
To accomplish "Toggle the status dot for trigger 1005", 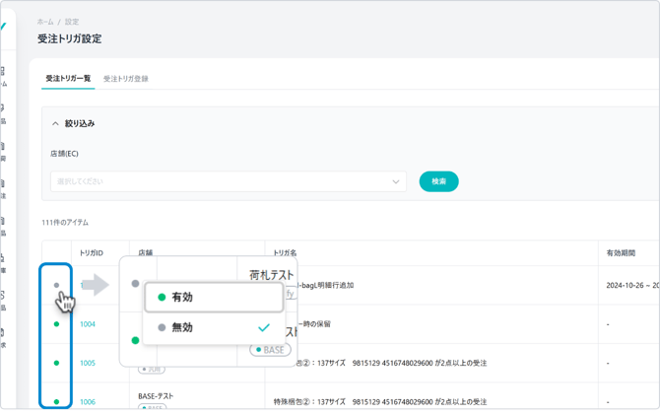I will (x=56, y=363).
